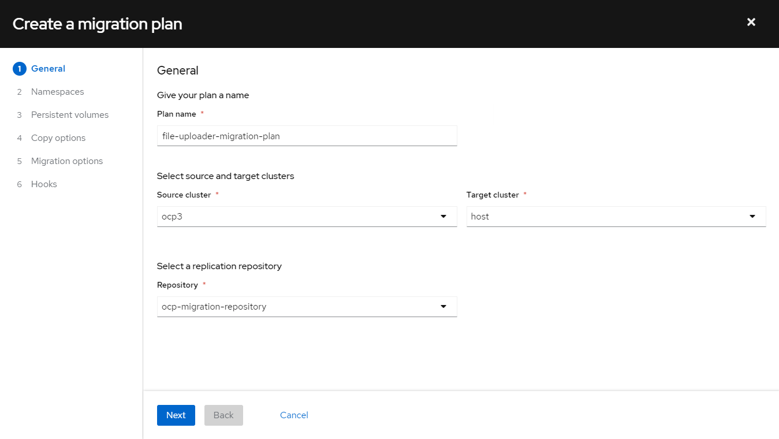Close the migration plan wizard with the X
The image size is (779, 439).
pos(751,22)
